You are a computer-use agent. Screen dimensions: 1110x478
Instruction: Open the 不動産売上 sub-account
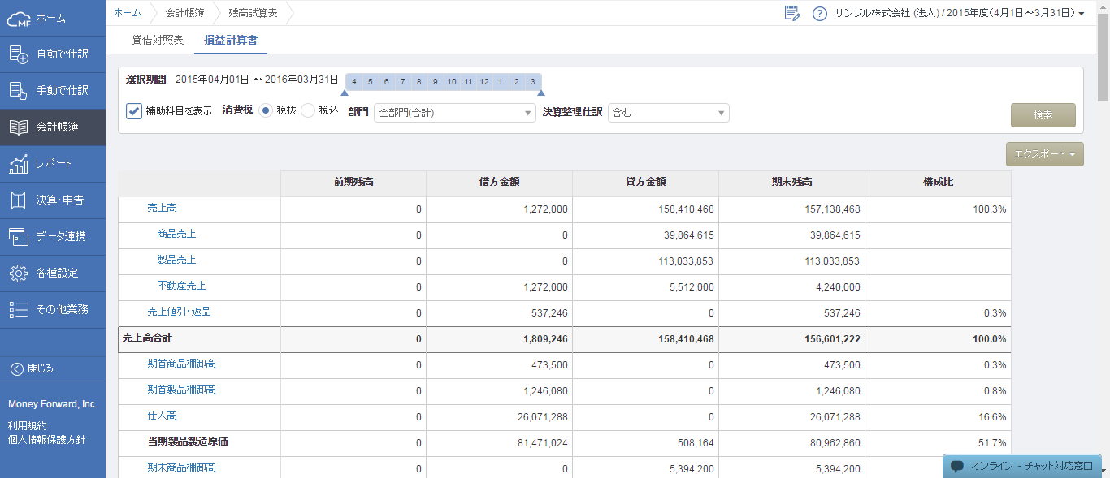point(181,286)
